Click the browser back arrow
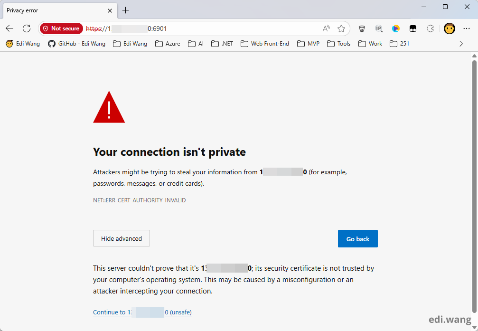 9,28
